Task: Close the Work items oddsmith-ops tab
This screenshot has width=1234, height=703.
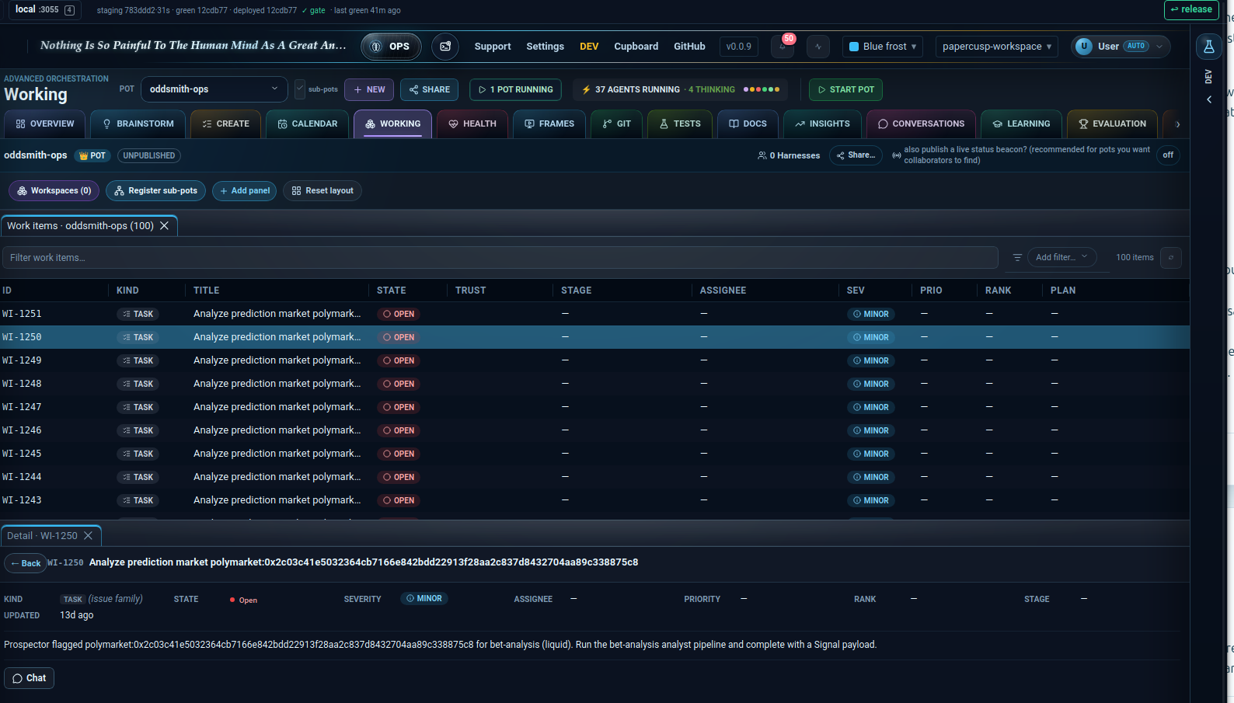Action: [x=164, y=226]
